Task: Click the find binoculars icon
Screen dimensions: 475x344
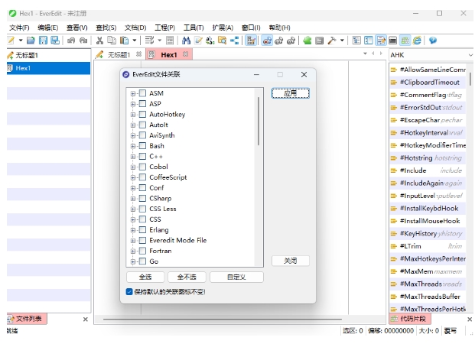Action: coord(186,41)
